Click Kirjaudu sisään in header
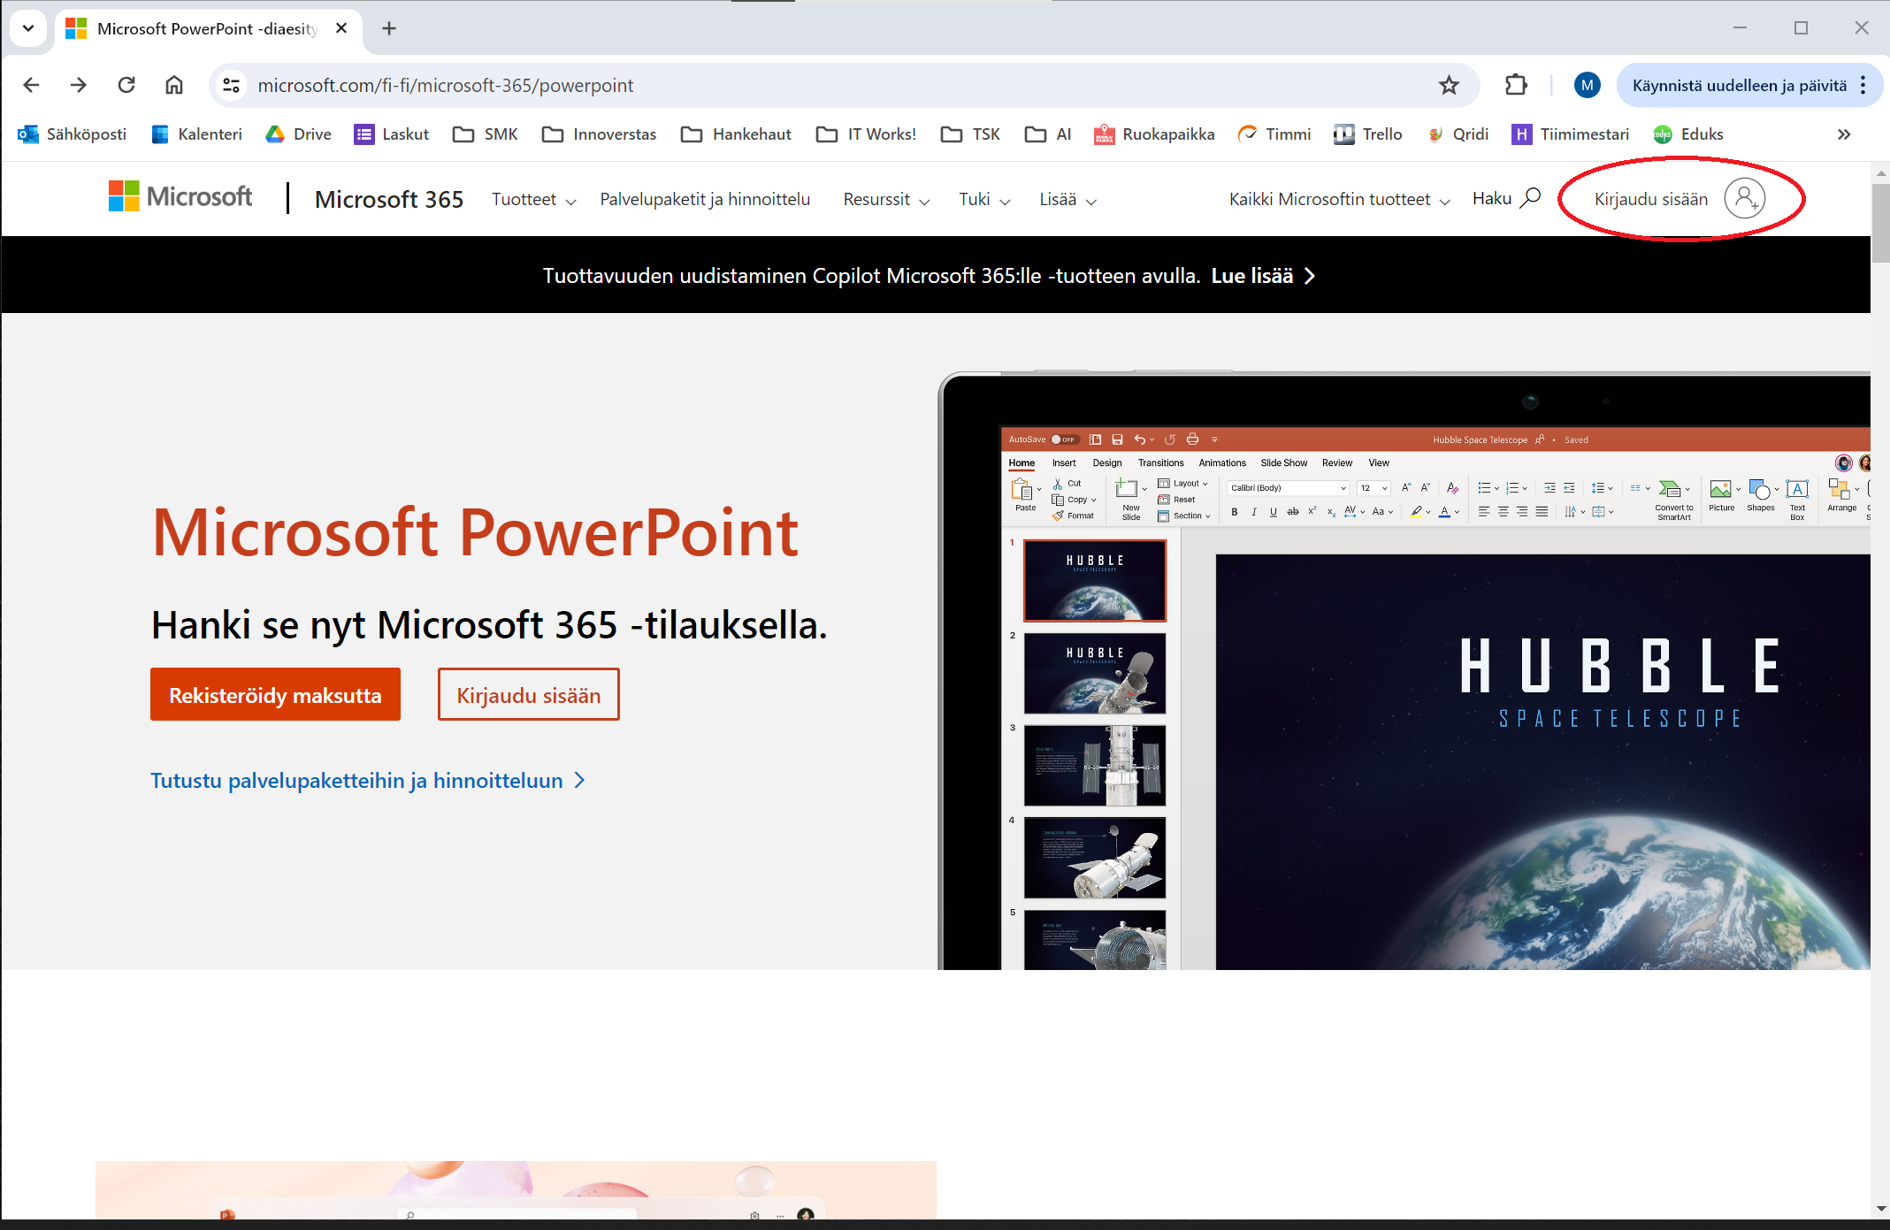Image resolution: width=1890 pixels, height=1230 pixels. point(1650,199)
